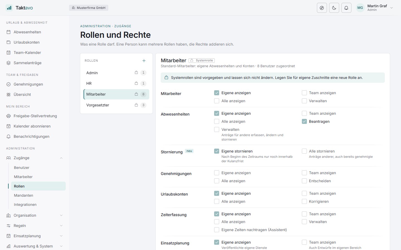Check 'Korrigieren' under Urlaubskonten
Screen dimensions: 401x250
[x=304, y=201]
